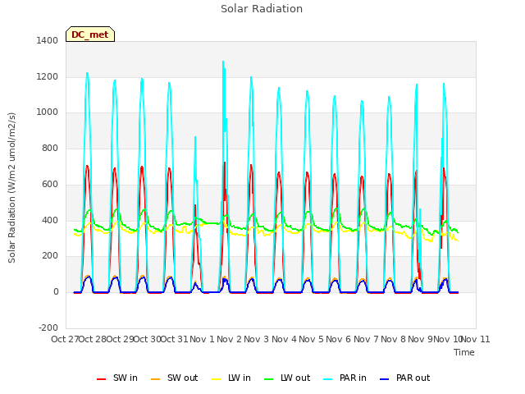The width and height of the screenshot is (525, 394).
Task: Click the 200 y-axis tick label
Action: (50, 256)
